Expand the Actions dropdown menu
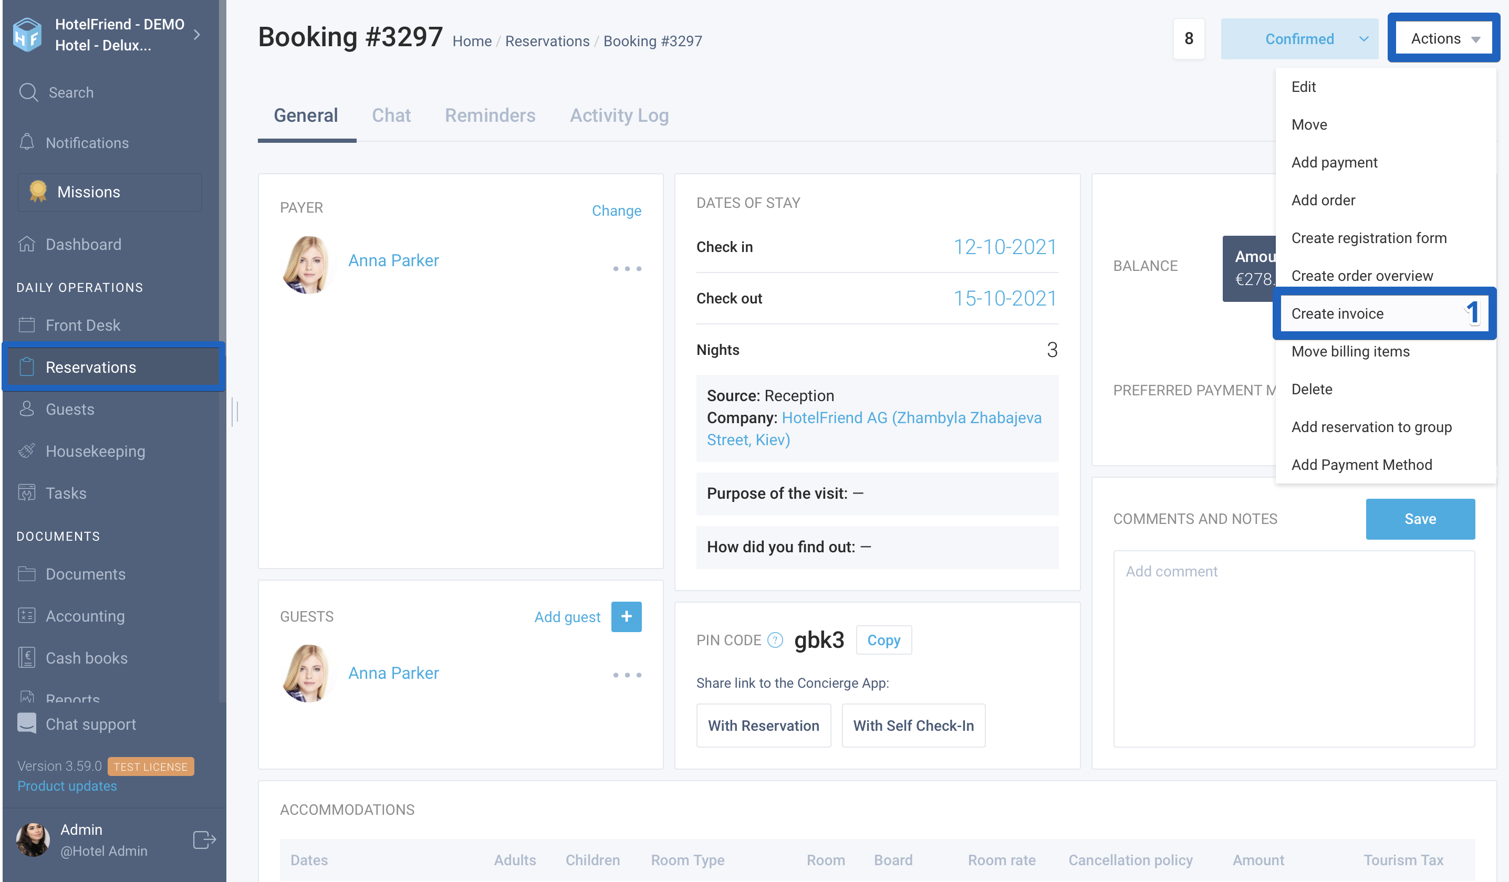Image resolution: width=1509 pixels, height=882 pixels. tap(1441, 38)
